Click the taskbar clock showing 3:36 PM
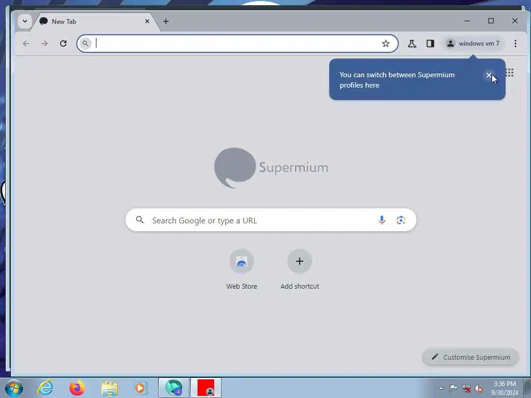The height and width of the screenshot is (398, 531). (x=505, y=388)
